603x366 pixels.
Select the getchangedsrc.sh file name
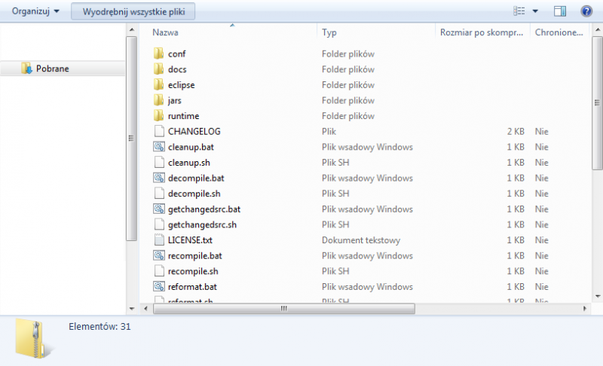tap(202, 224)
